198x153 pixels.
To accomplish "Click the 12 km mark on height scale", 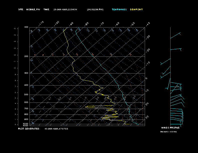I will pos(15,55).
